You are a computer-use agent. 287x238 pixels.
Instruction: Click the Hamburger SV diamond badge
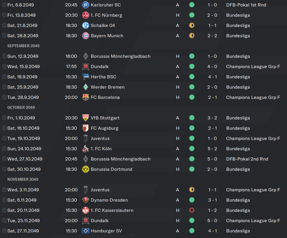tap(85, 231)
